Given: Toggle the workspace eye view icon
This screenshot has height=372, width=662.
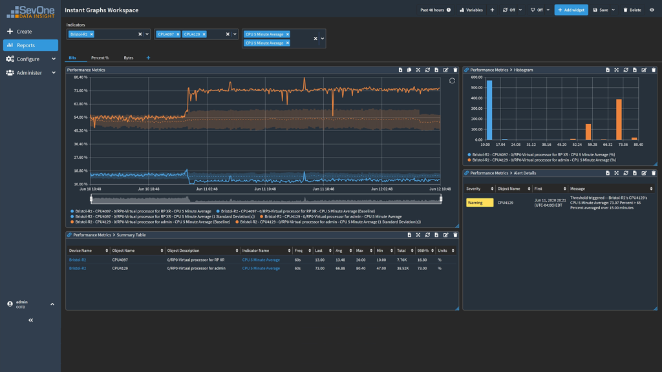Looking at the screenshot, I should tap(652, 10).
